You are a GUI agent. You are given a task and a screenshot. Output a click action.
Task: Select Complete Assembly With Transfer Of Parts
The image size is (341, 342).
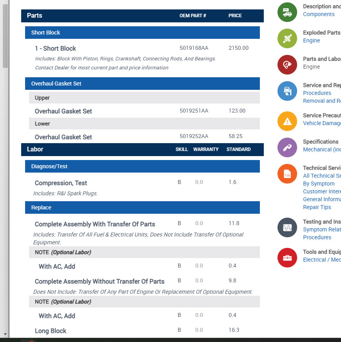[x=95, y=224]
